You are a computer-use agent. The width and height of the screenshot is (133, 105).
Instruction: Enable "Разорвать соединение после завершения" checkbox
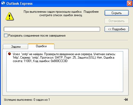point(6,36)
